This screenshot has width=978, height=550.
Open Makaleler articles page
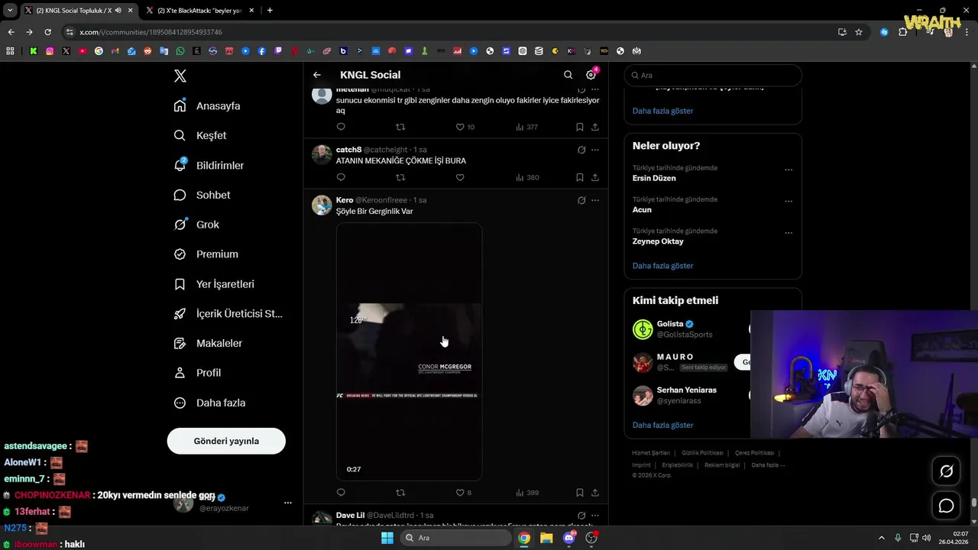coord(208,344)
